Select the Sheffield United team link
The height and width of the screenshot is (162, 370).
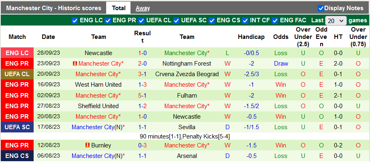(x=98, y=106)
